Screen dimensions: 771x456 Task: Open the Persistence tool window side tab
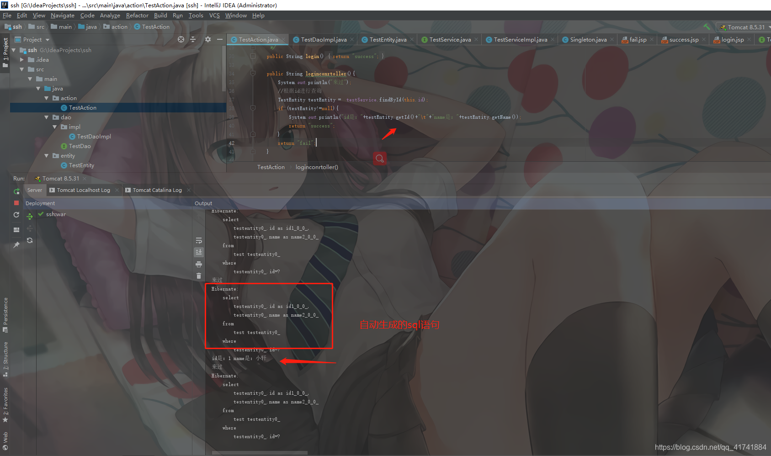click(x=5, y=315)
